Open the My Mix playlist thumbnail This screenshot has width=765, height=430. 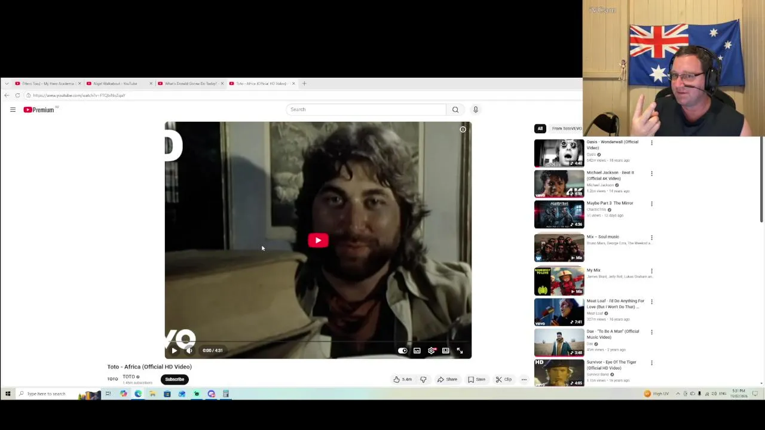click(x=559, y=281)
